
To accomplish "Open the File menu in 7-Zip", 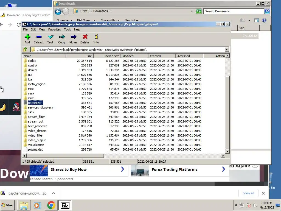I will point(25,29).
